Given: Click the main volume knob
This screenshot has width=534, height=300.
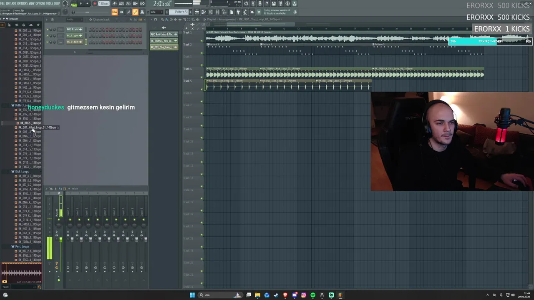Looking at the screenshot, I should (x=65, y=3).
